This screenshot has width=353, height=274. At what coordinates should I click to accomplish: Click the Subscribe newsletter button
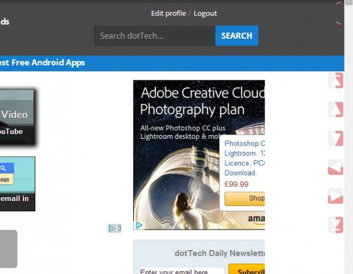point(247,269)
